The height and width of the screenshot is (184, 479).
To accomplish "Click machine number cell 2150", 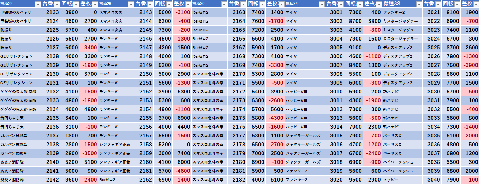I will [144, 74].
